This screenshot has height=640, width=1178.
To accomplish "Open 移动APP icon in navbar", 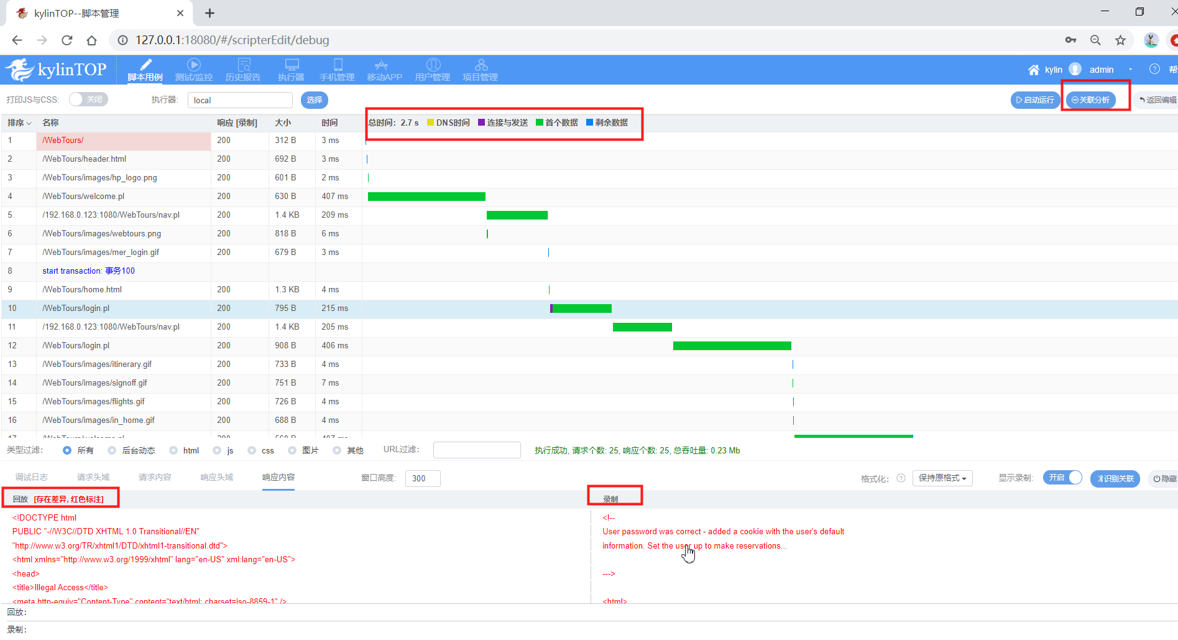I will pos(382,65).
